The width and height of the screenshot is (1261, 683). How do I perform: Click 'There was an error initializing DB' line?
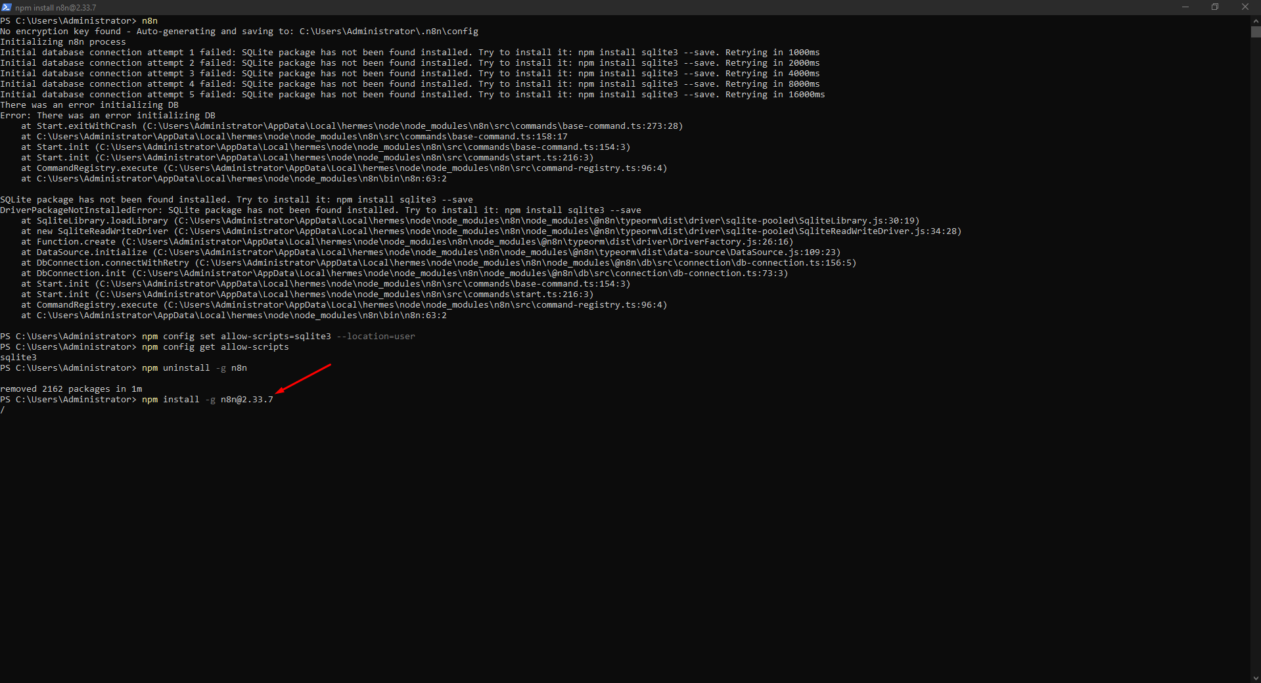[89, 105]
